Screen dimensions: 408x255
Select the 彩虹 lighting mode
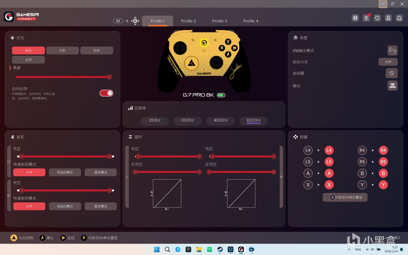click(x=97, y=50)
